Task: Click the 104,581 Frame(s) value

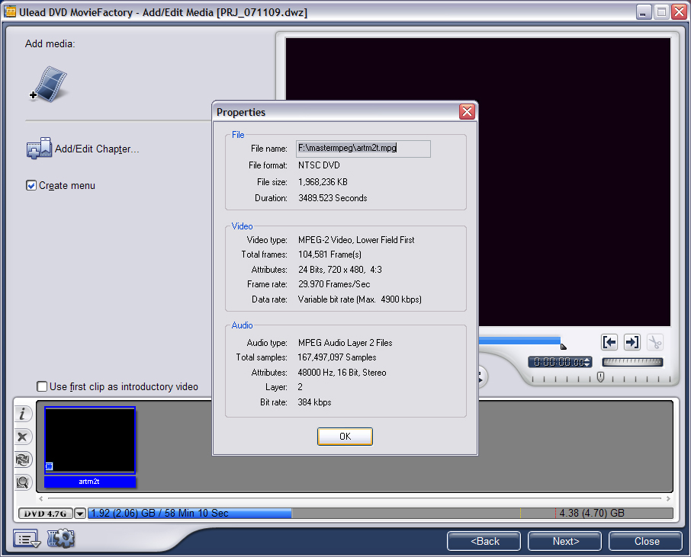Action: click(x=330, y=254)
